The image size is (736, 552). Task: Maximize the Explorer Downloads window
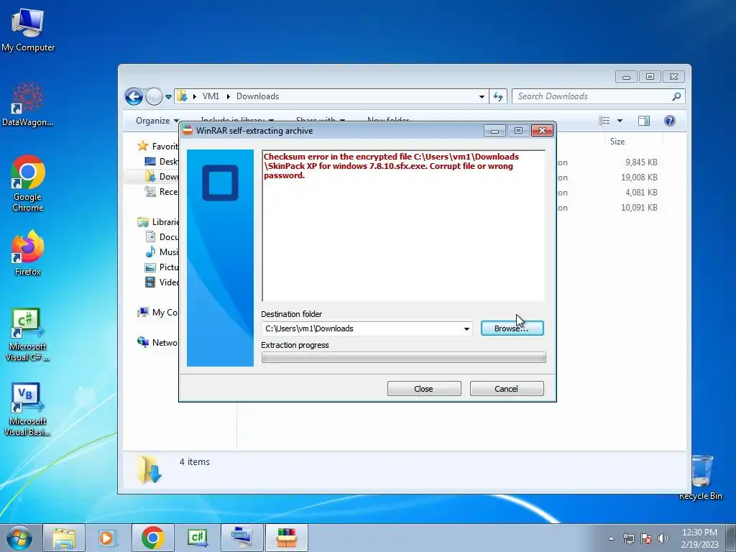point(650,76)
